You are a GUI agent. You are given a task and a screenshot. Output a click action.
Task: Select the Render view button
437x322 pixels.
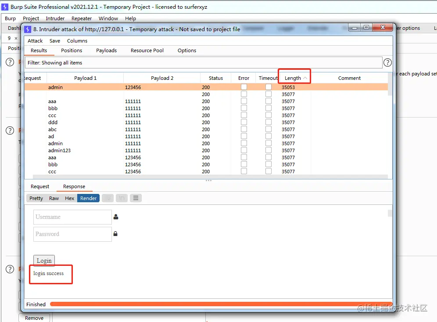88,198
